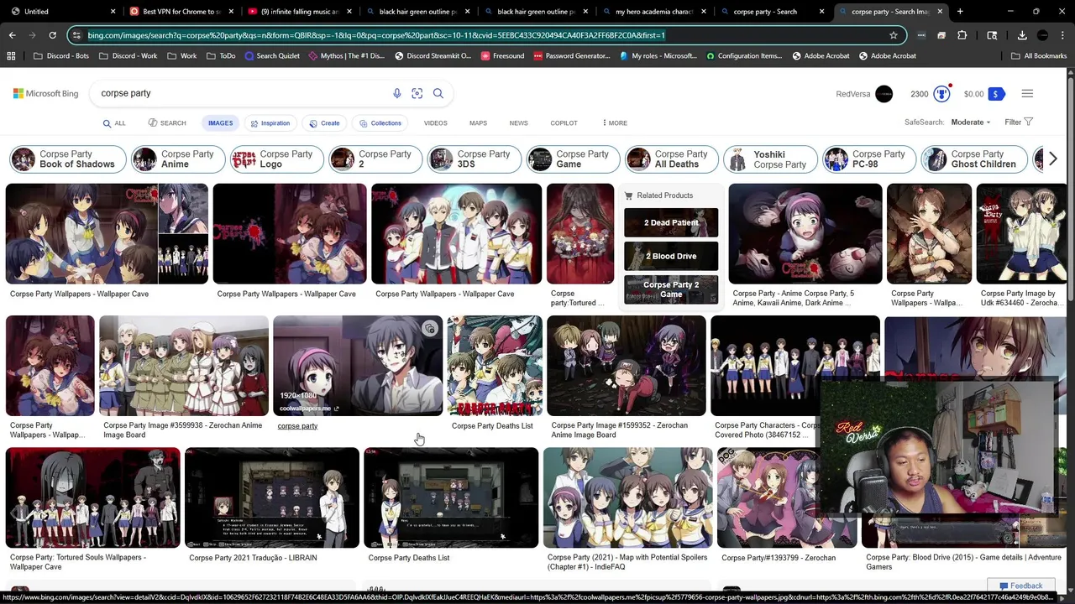Switch to 'my hero academia' browser tab
This screenshot has width=1075, height=604.
click(x=653, y=12)
